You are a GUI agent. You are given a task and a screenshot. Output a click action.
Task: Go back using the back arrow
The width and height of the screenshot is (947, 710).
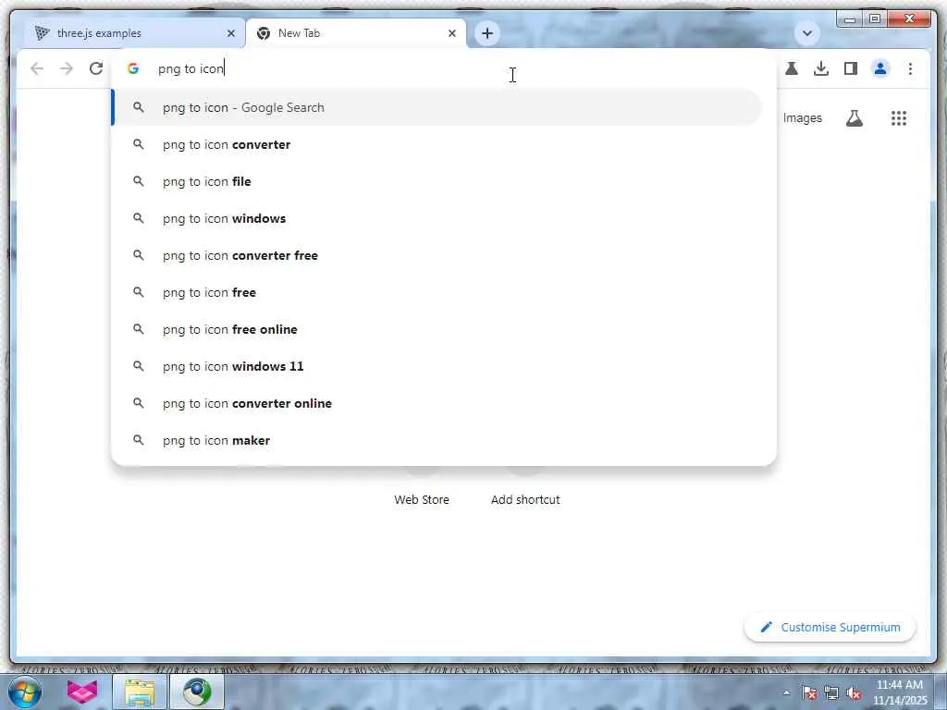tap(37, 68)
